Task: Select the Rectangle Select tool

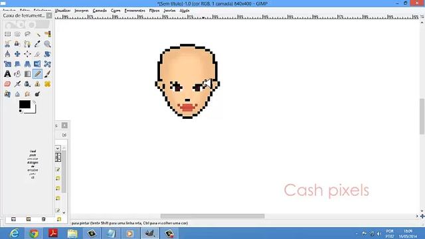Action: (x=7, y=34)
